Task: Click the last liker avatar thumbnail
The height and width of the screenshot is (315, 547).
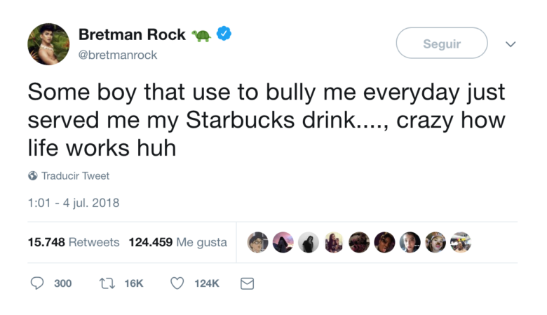Action: pos(460,242)
